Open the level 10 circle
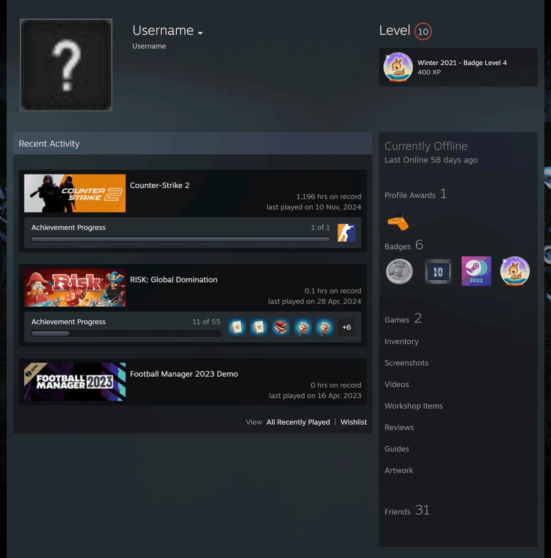 423,31
